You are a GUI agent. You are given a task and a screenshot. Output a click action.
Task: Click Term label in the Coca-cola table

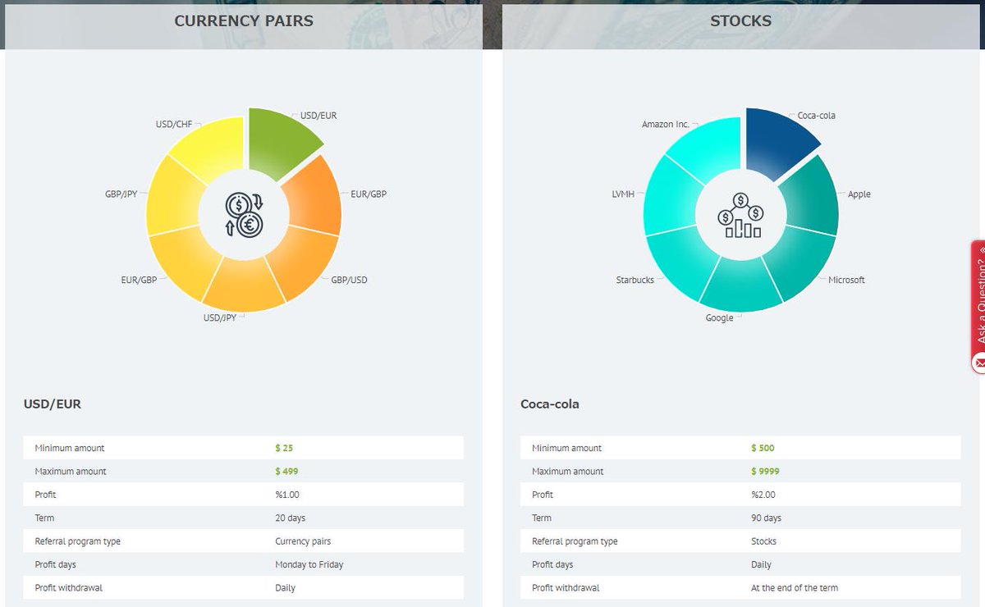[x=542, y=518]
